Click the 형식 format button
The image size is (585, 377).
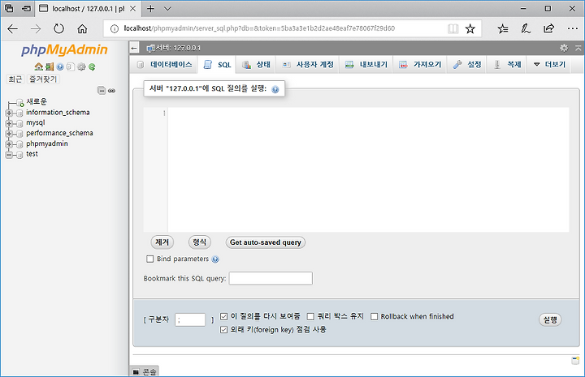[x=200, y=242]
